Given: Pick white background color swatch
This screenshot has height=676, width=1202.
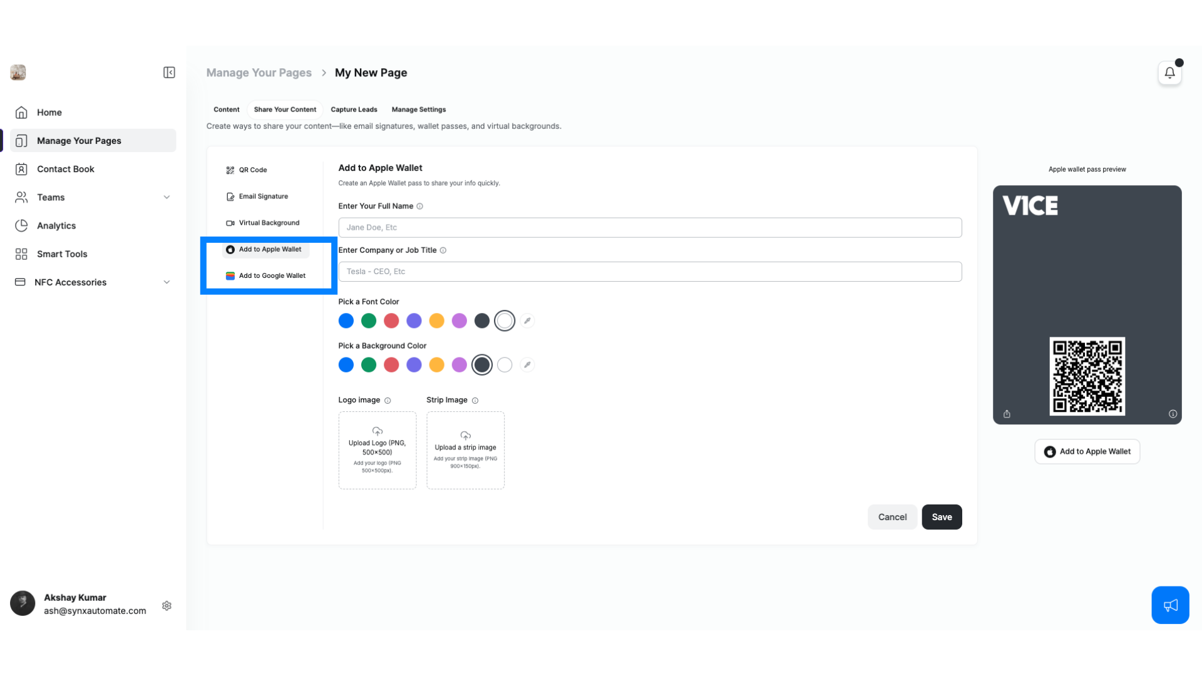Looking at the screenshot, I should 505,365.
